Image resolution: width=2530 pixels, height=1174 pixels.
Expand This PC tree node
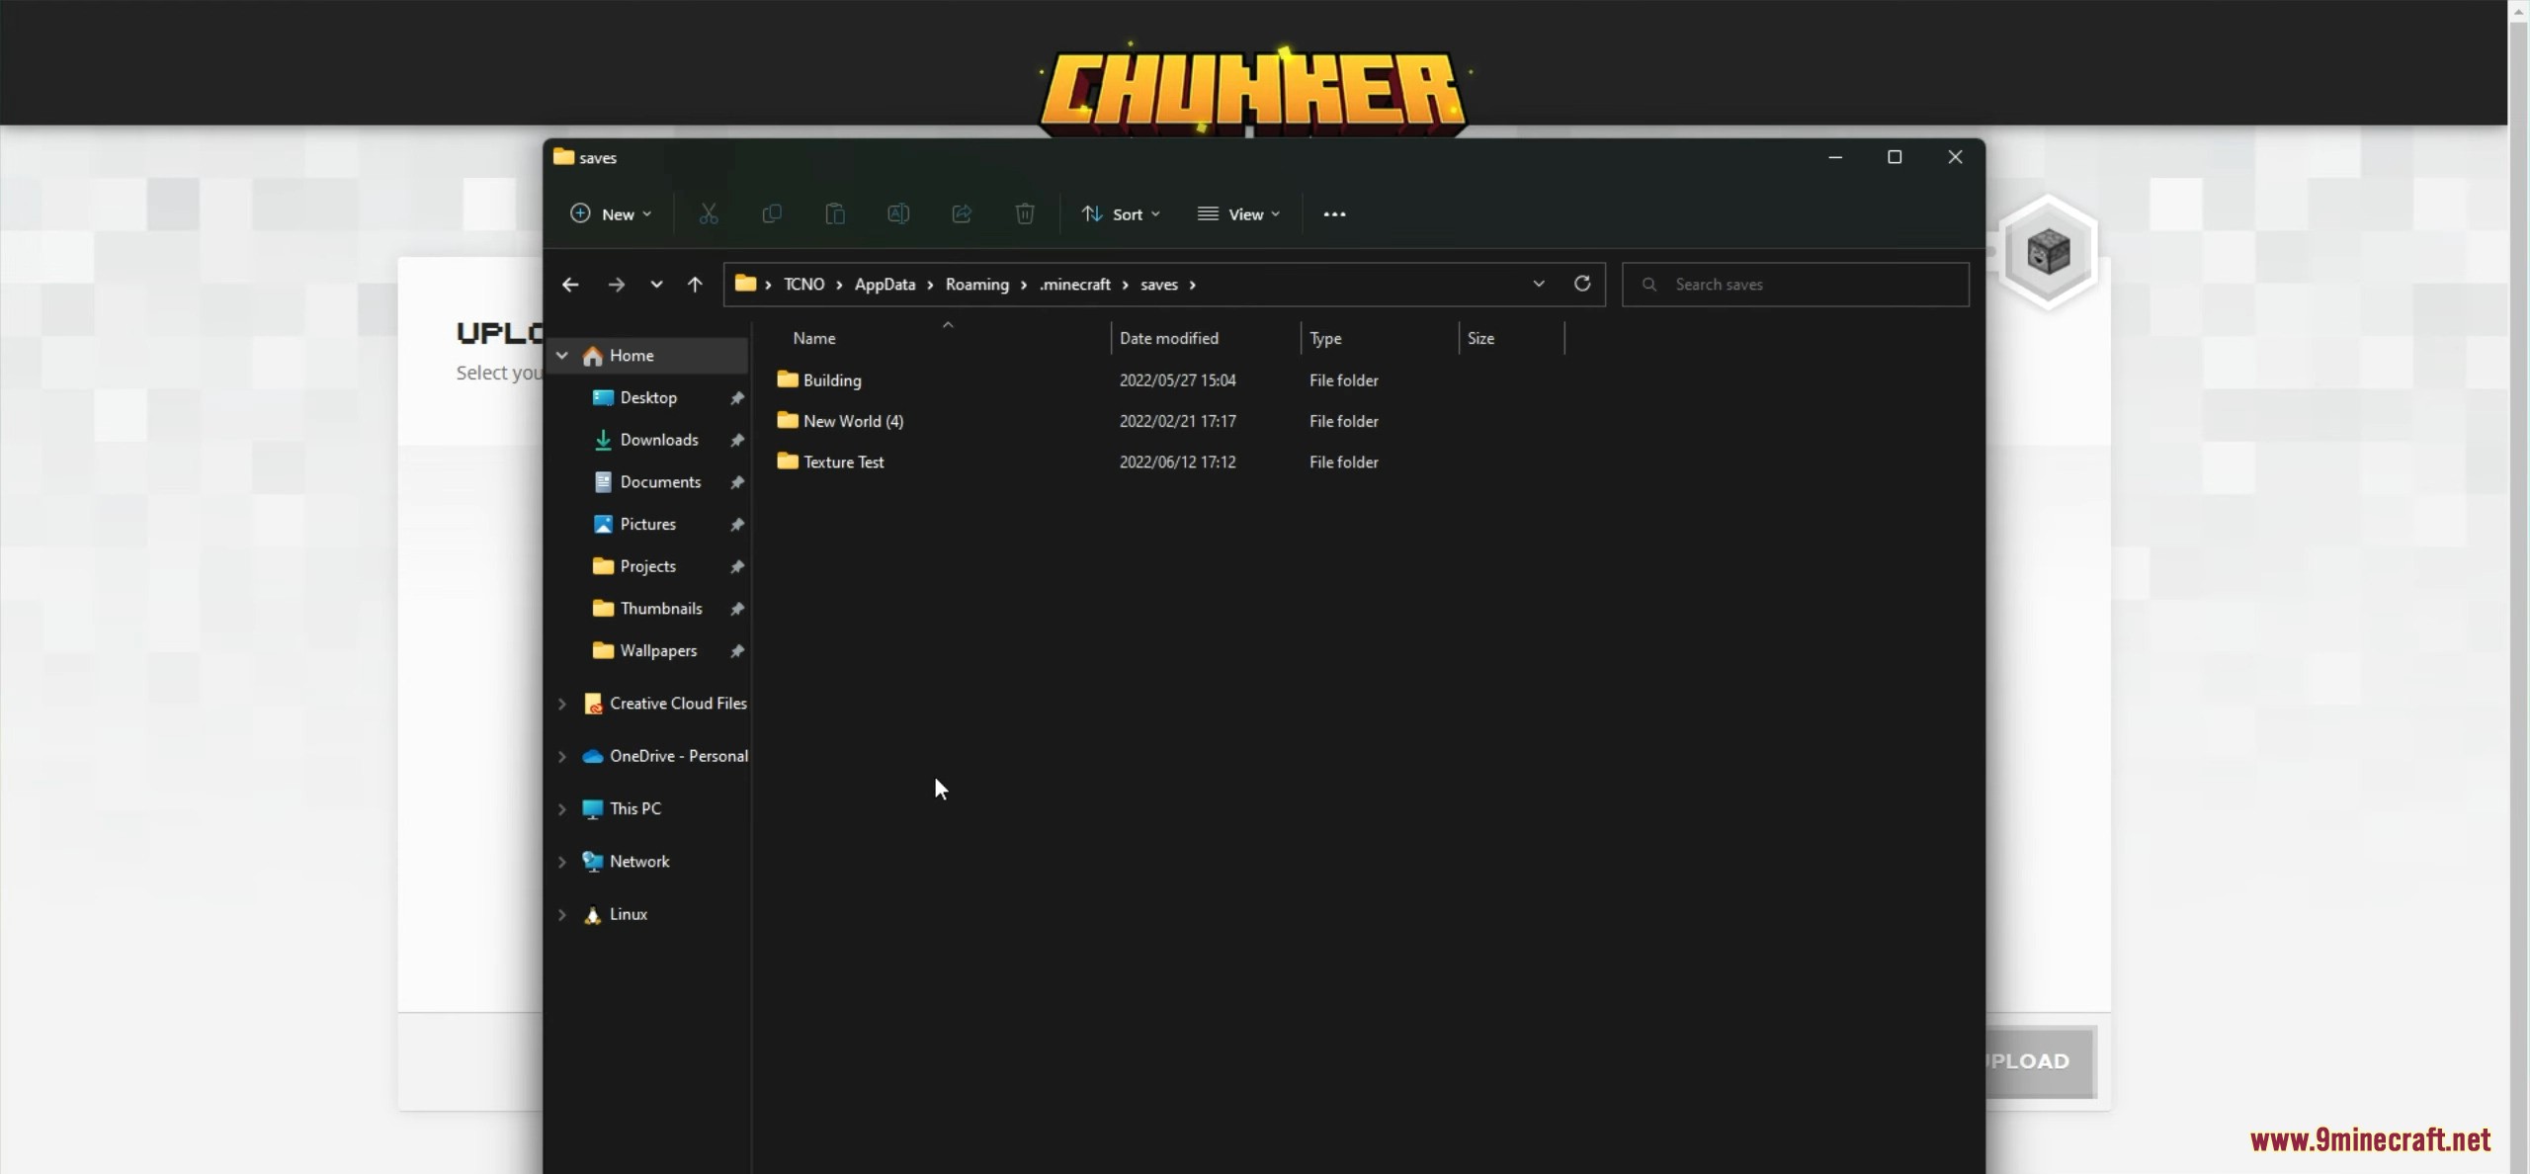pos(562,809)
